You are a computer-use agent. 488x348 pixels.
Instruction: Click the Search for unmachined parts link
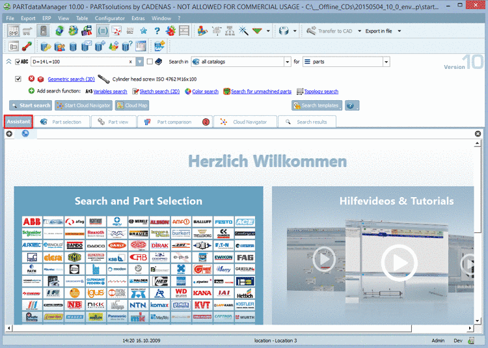tap(261, 92)
